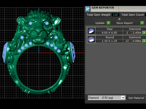Select the pear gem on ring's right side
The image size is (146, 109).
pyautogui.click(x=73, y=52)
